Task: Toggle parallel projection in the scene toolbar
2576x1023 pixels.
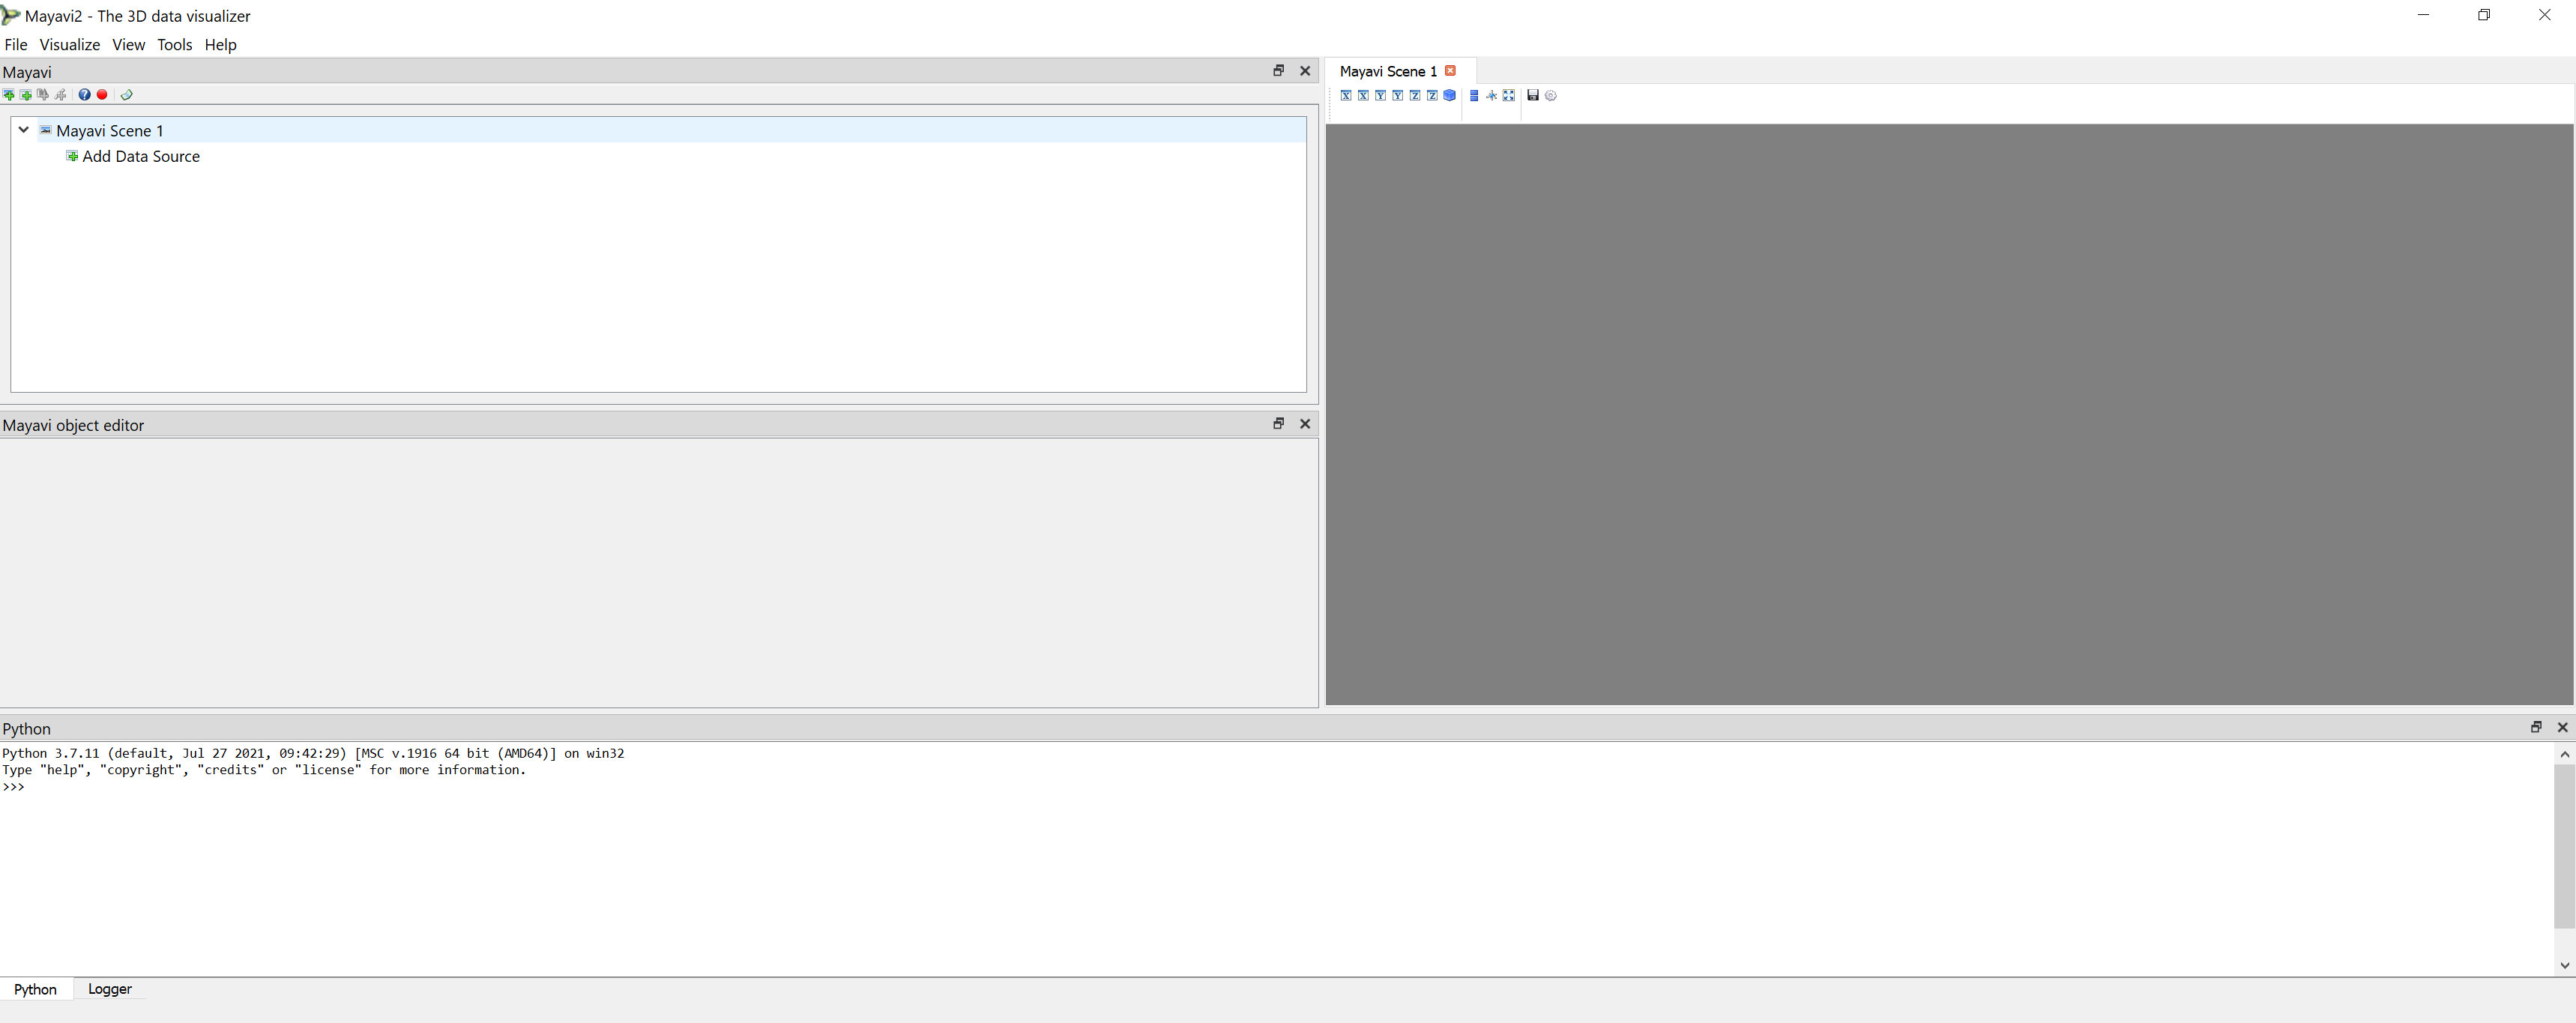Action: click(x=1474, y=96)
